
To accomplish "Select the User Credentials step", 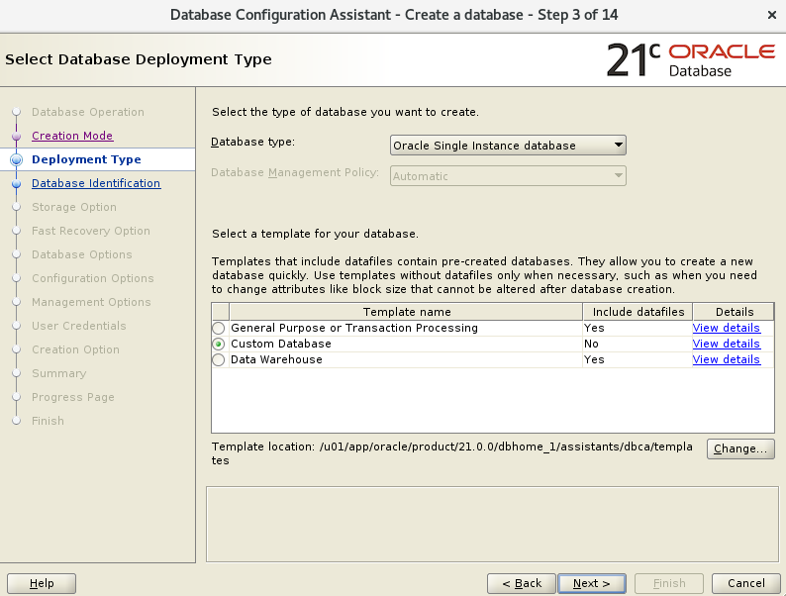I will coord(79,326).
